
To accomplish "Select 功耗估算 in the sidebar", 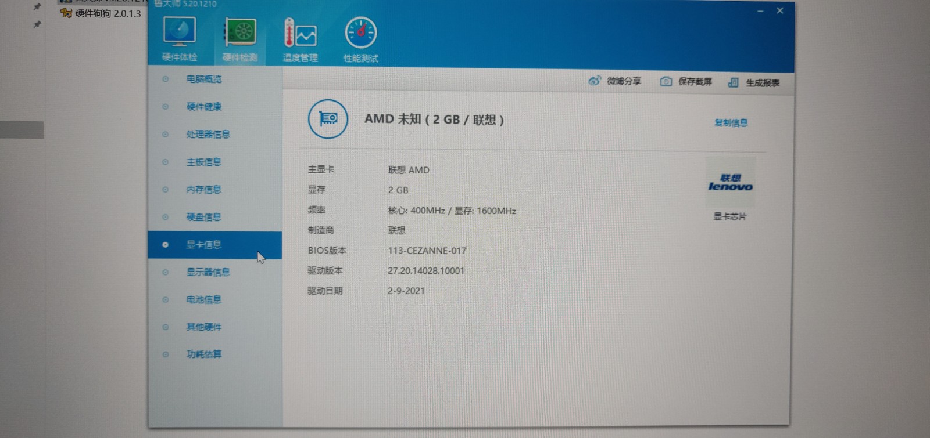I will (x=215, y=354).
